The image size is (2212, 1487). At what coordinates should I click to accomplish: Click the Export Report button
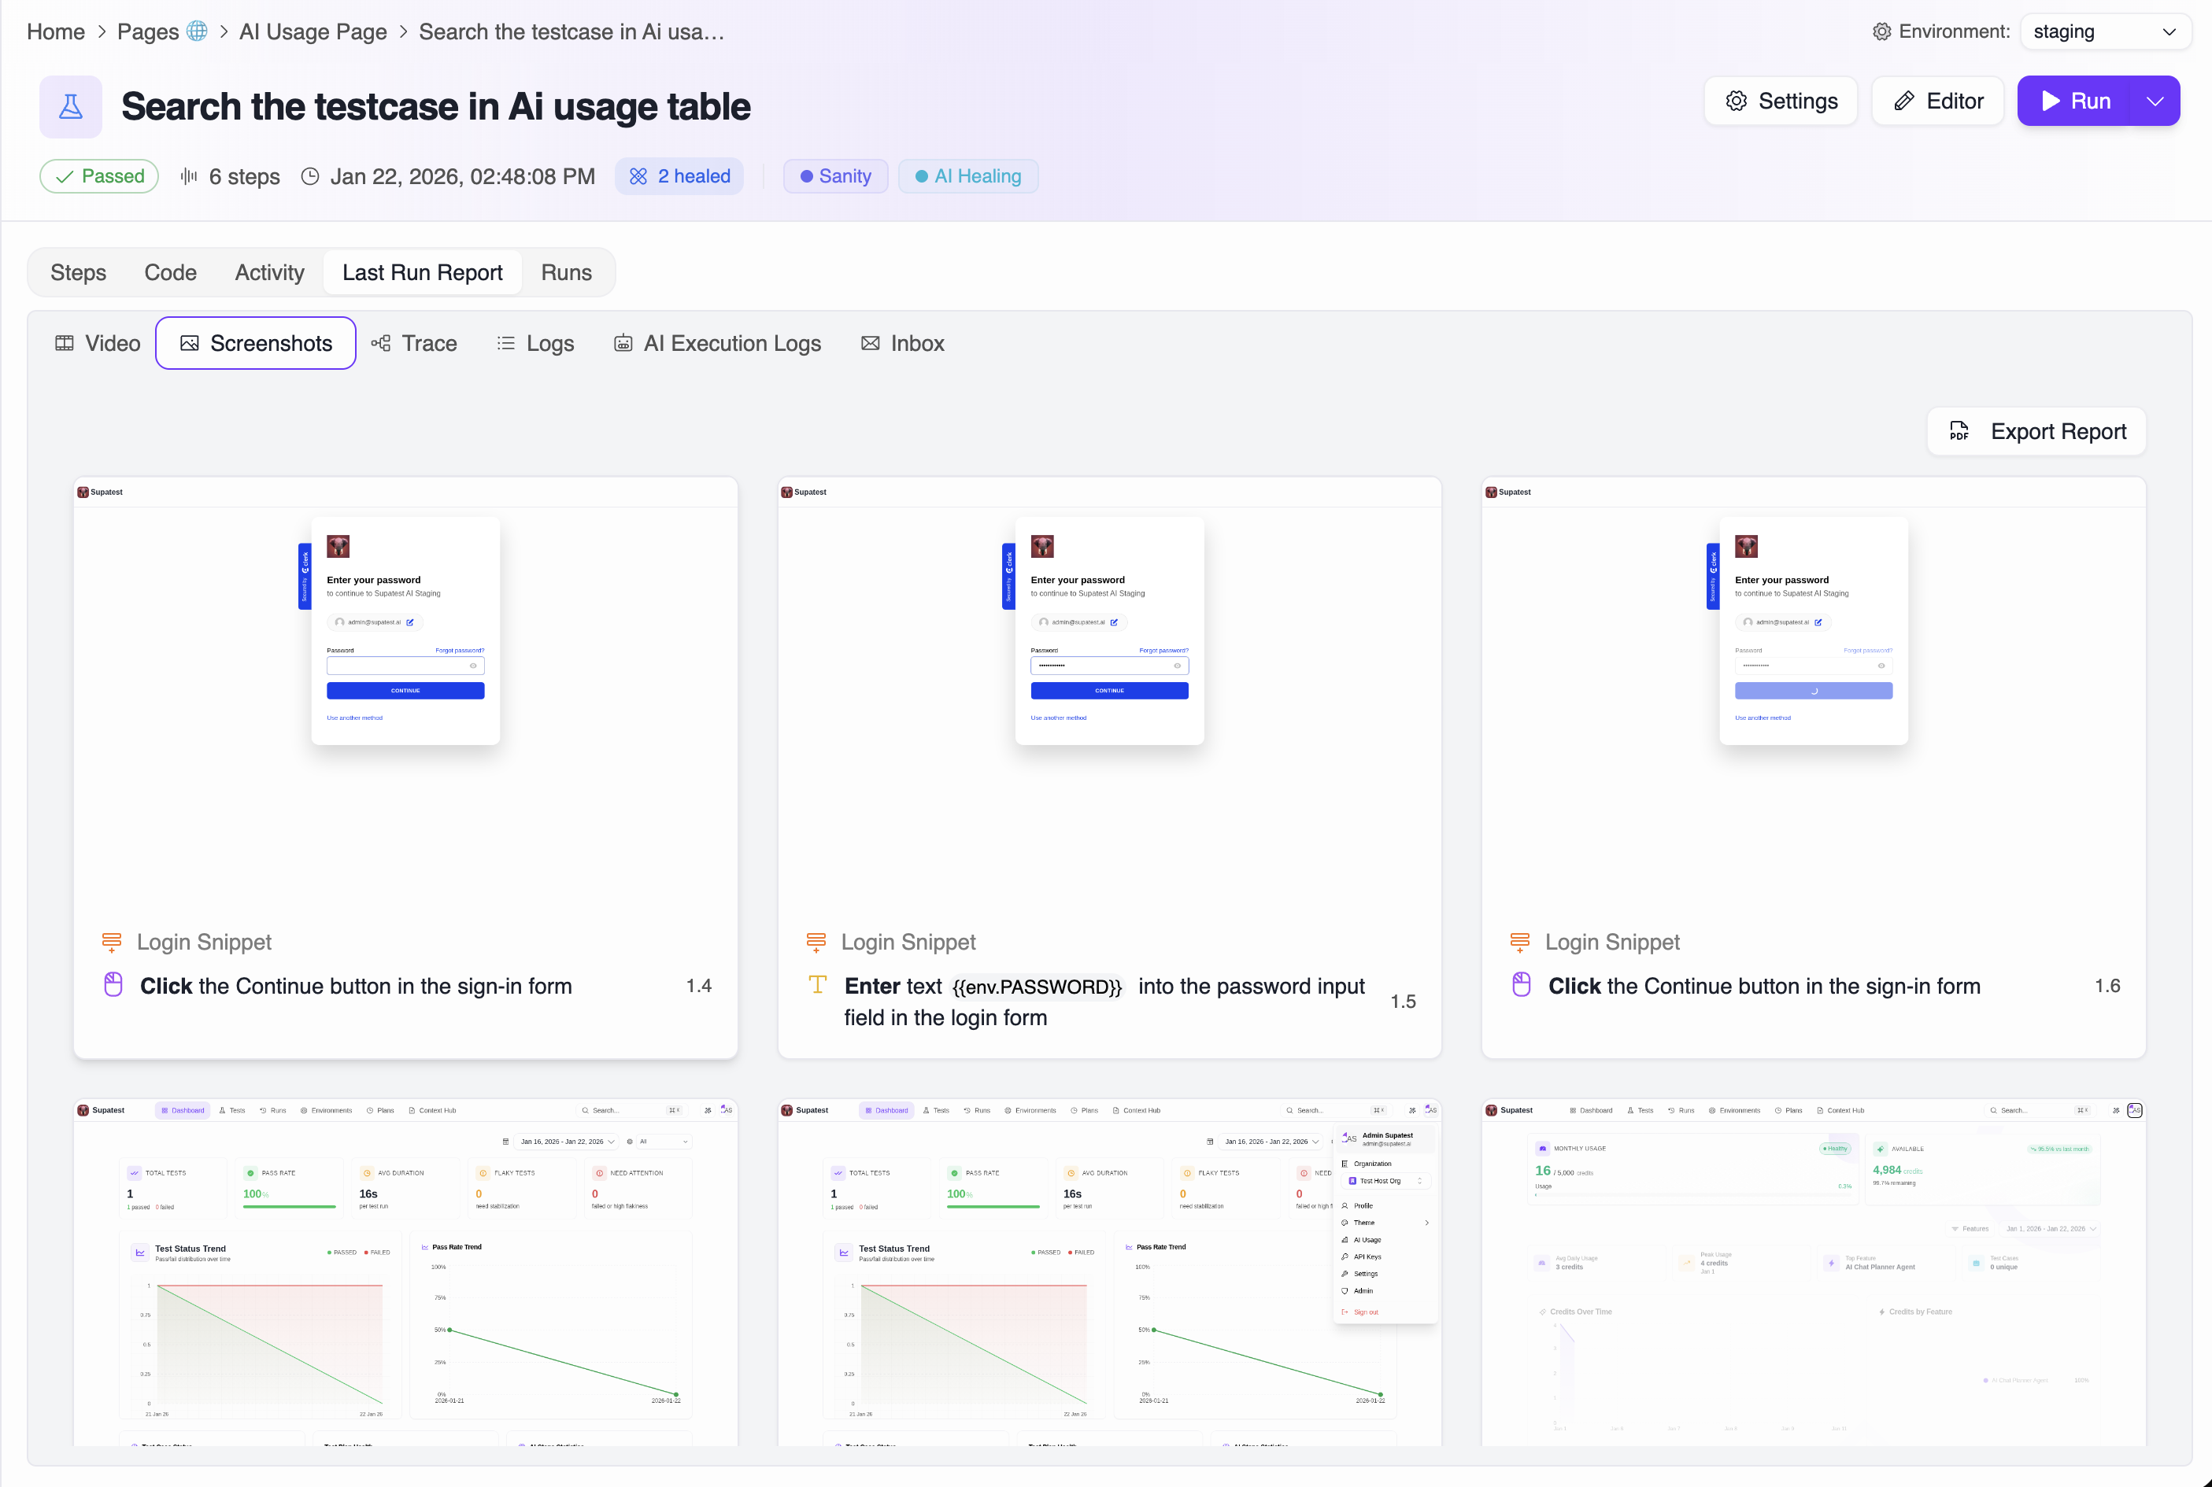2036,431
